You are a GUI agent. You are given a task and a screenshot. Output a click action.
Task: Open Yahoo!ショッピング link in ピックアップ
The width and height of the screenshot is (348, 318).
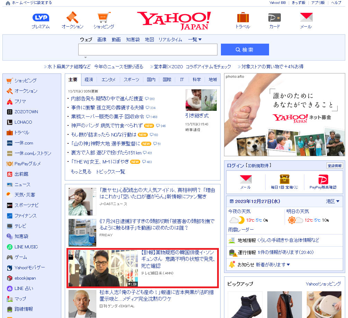pos(323,284)
